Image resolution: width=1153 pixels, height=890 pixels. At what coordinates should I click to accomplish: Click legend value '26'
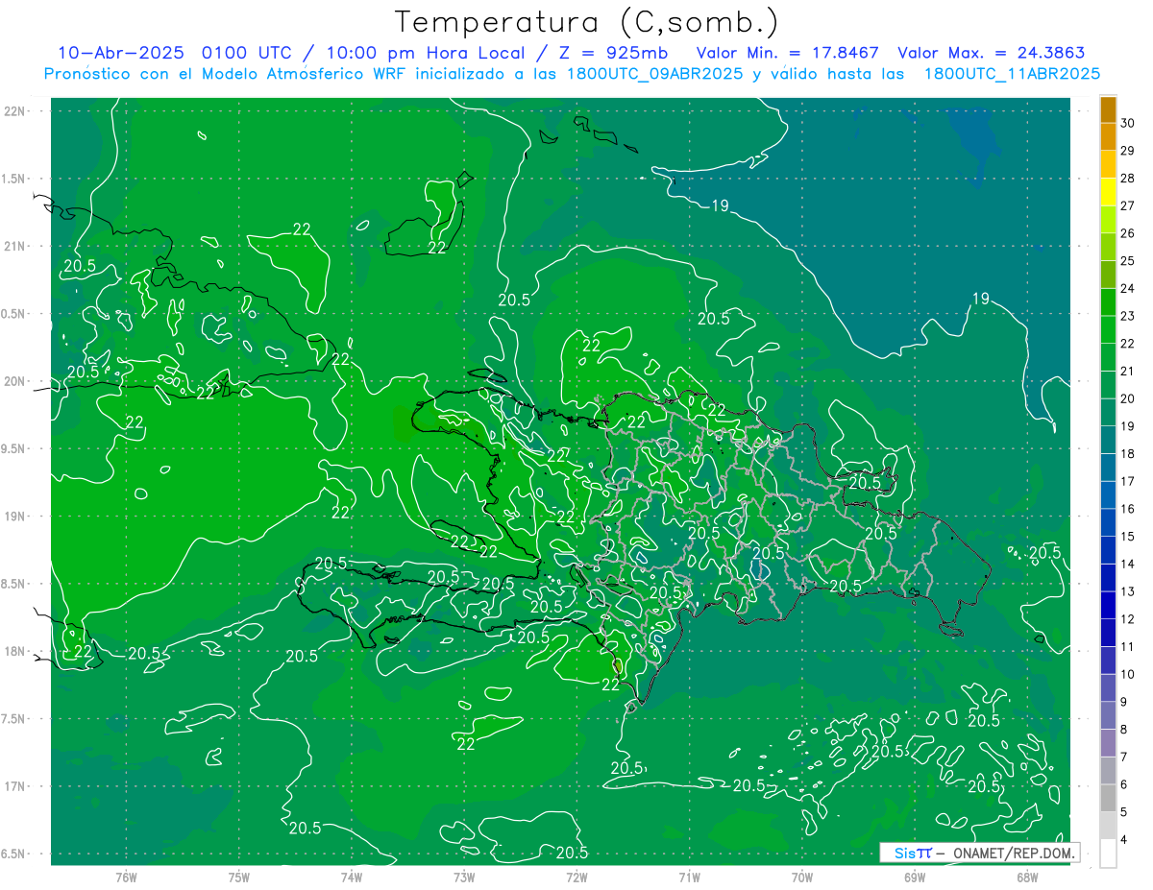tap(1128, 234)
